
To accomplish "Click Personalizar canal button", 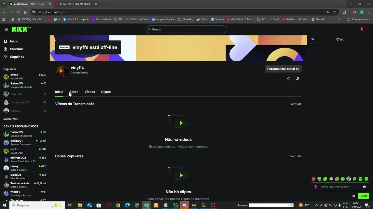I will point(283,69).
